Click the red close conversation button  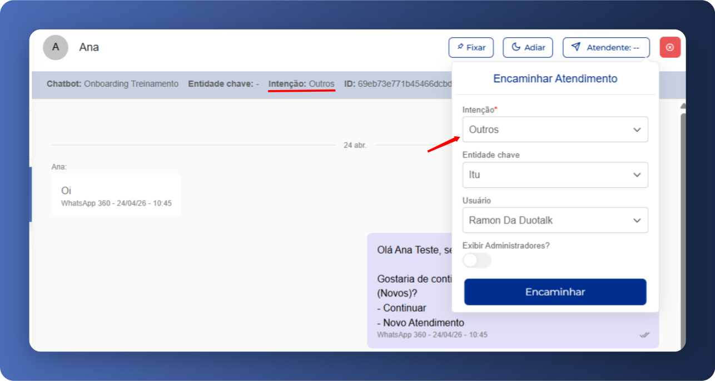tap(670, 47)
